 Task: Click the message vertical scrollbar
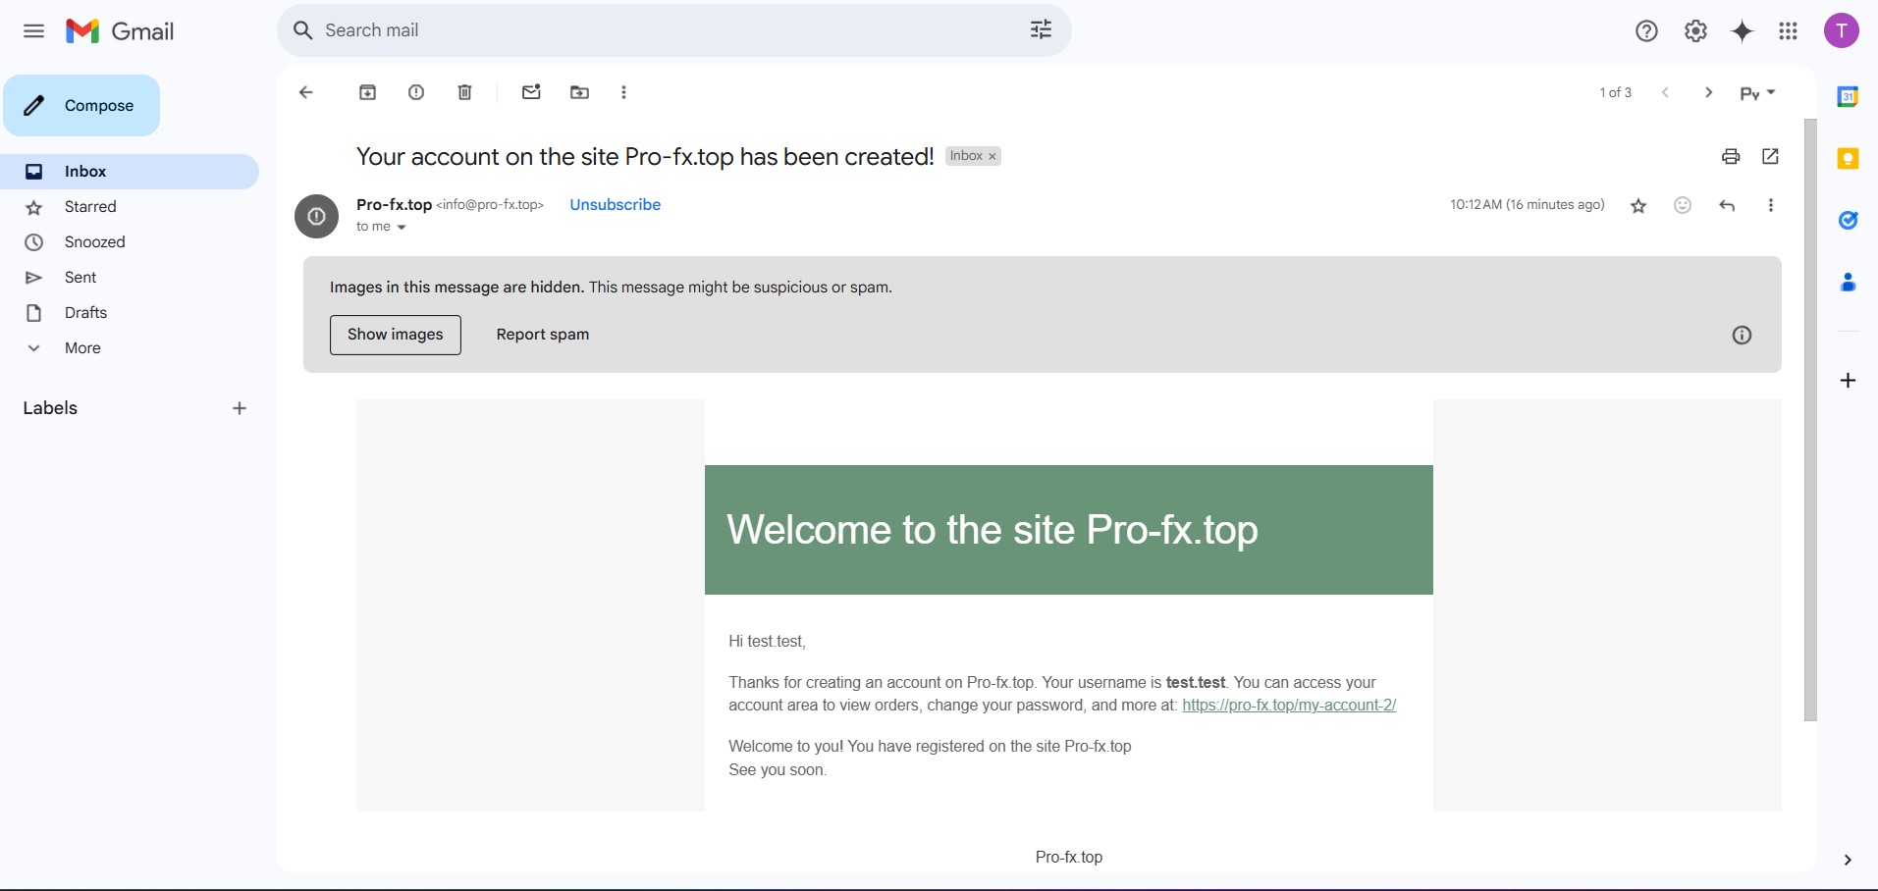[x=1811, y=420]
